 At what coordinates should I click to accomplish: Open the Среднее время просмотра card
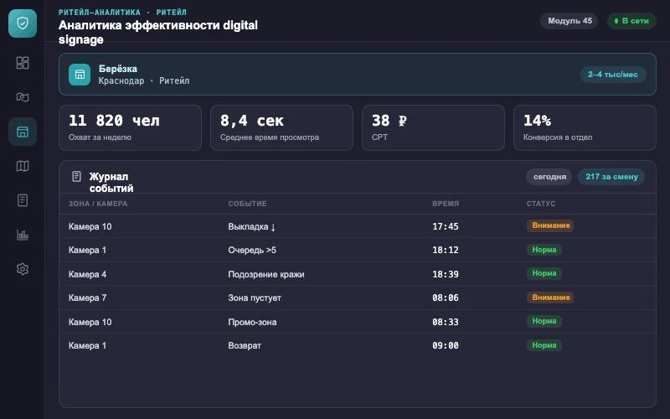(281, 128)
